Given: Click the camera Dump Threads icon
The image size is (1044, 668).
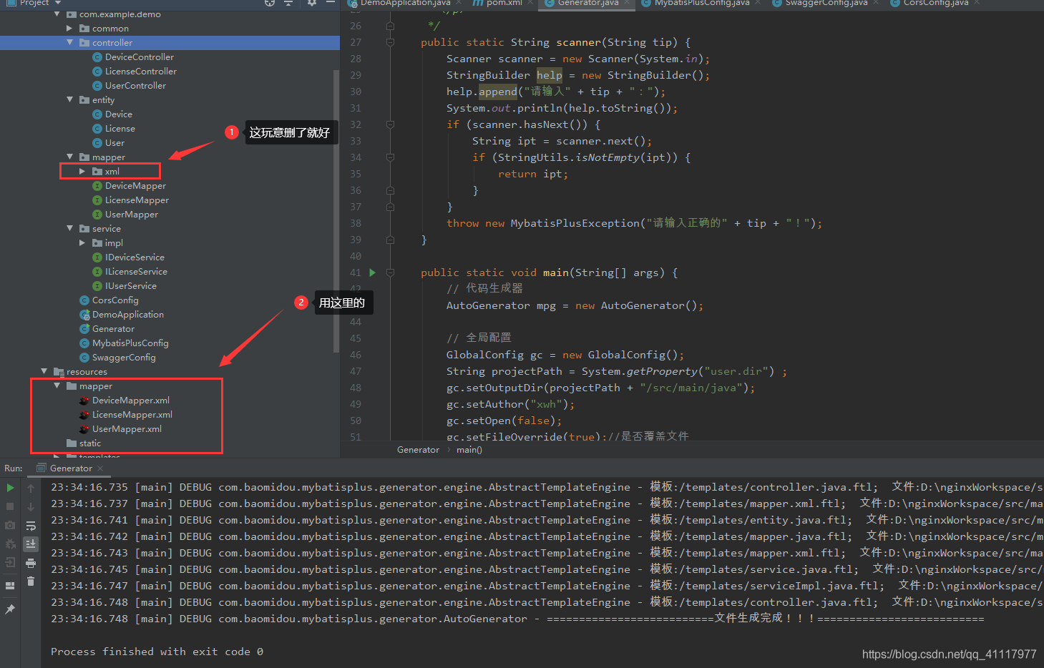Looking at the screenshot, I should (10, 525).
